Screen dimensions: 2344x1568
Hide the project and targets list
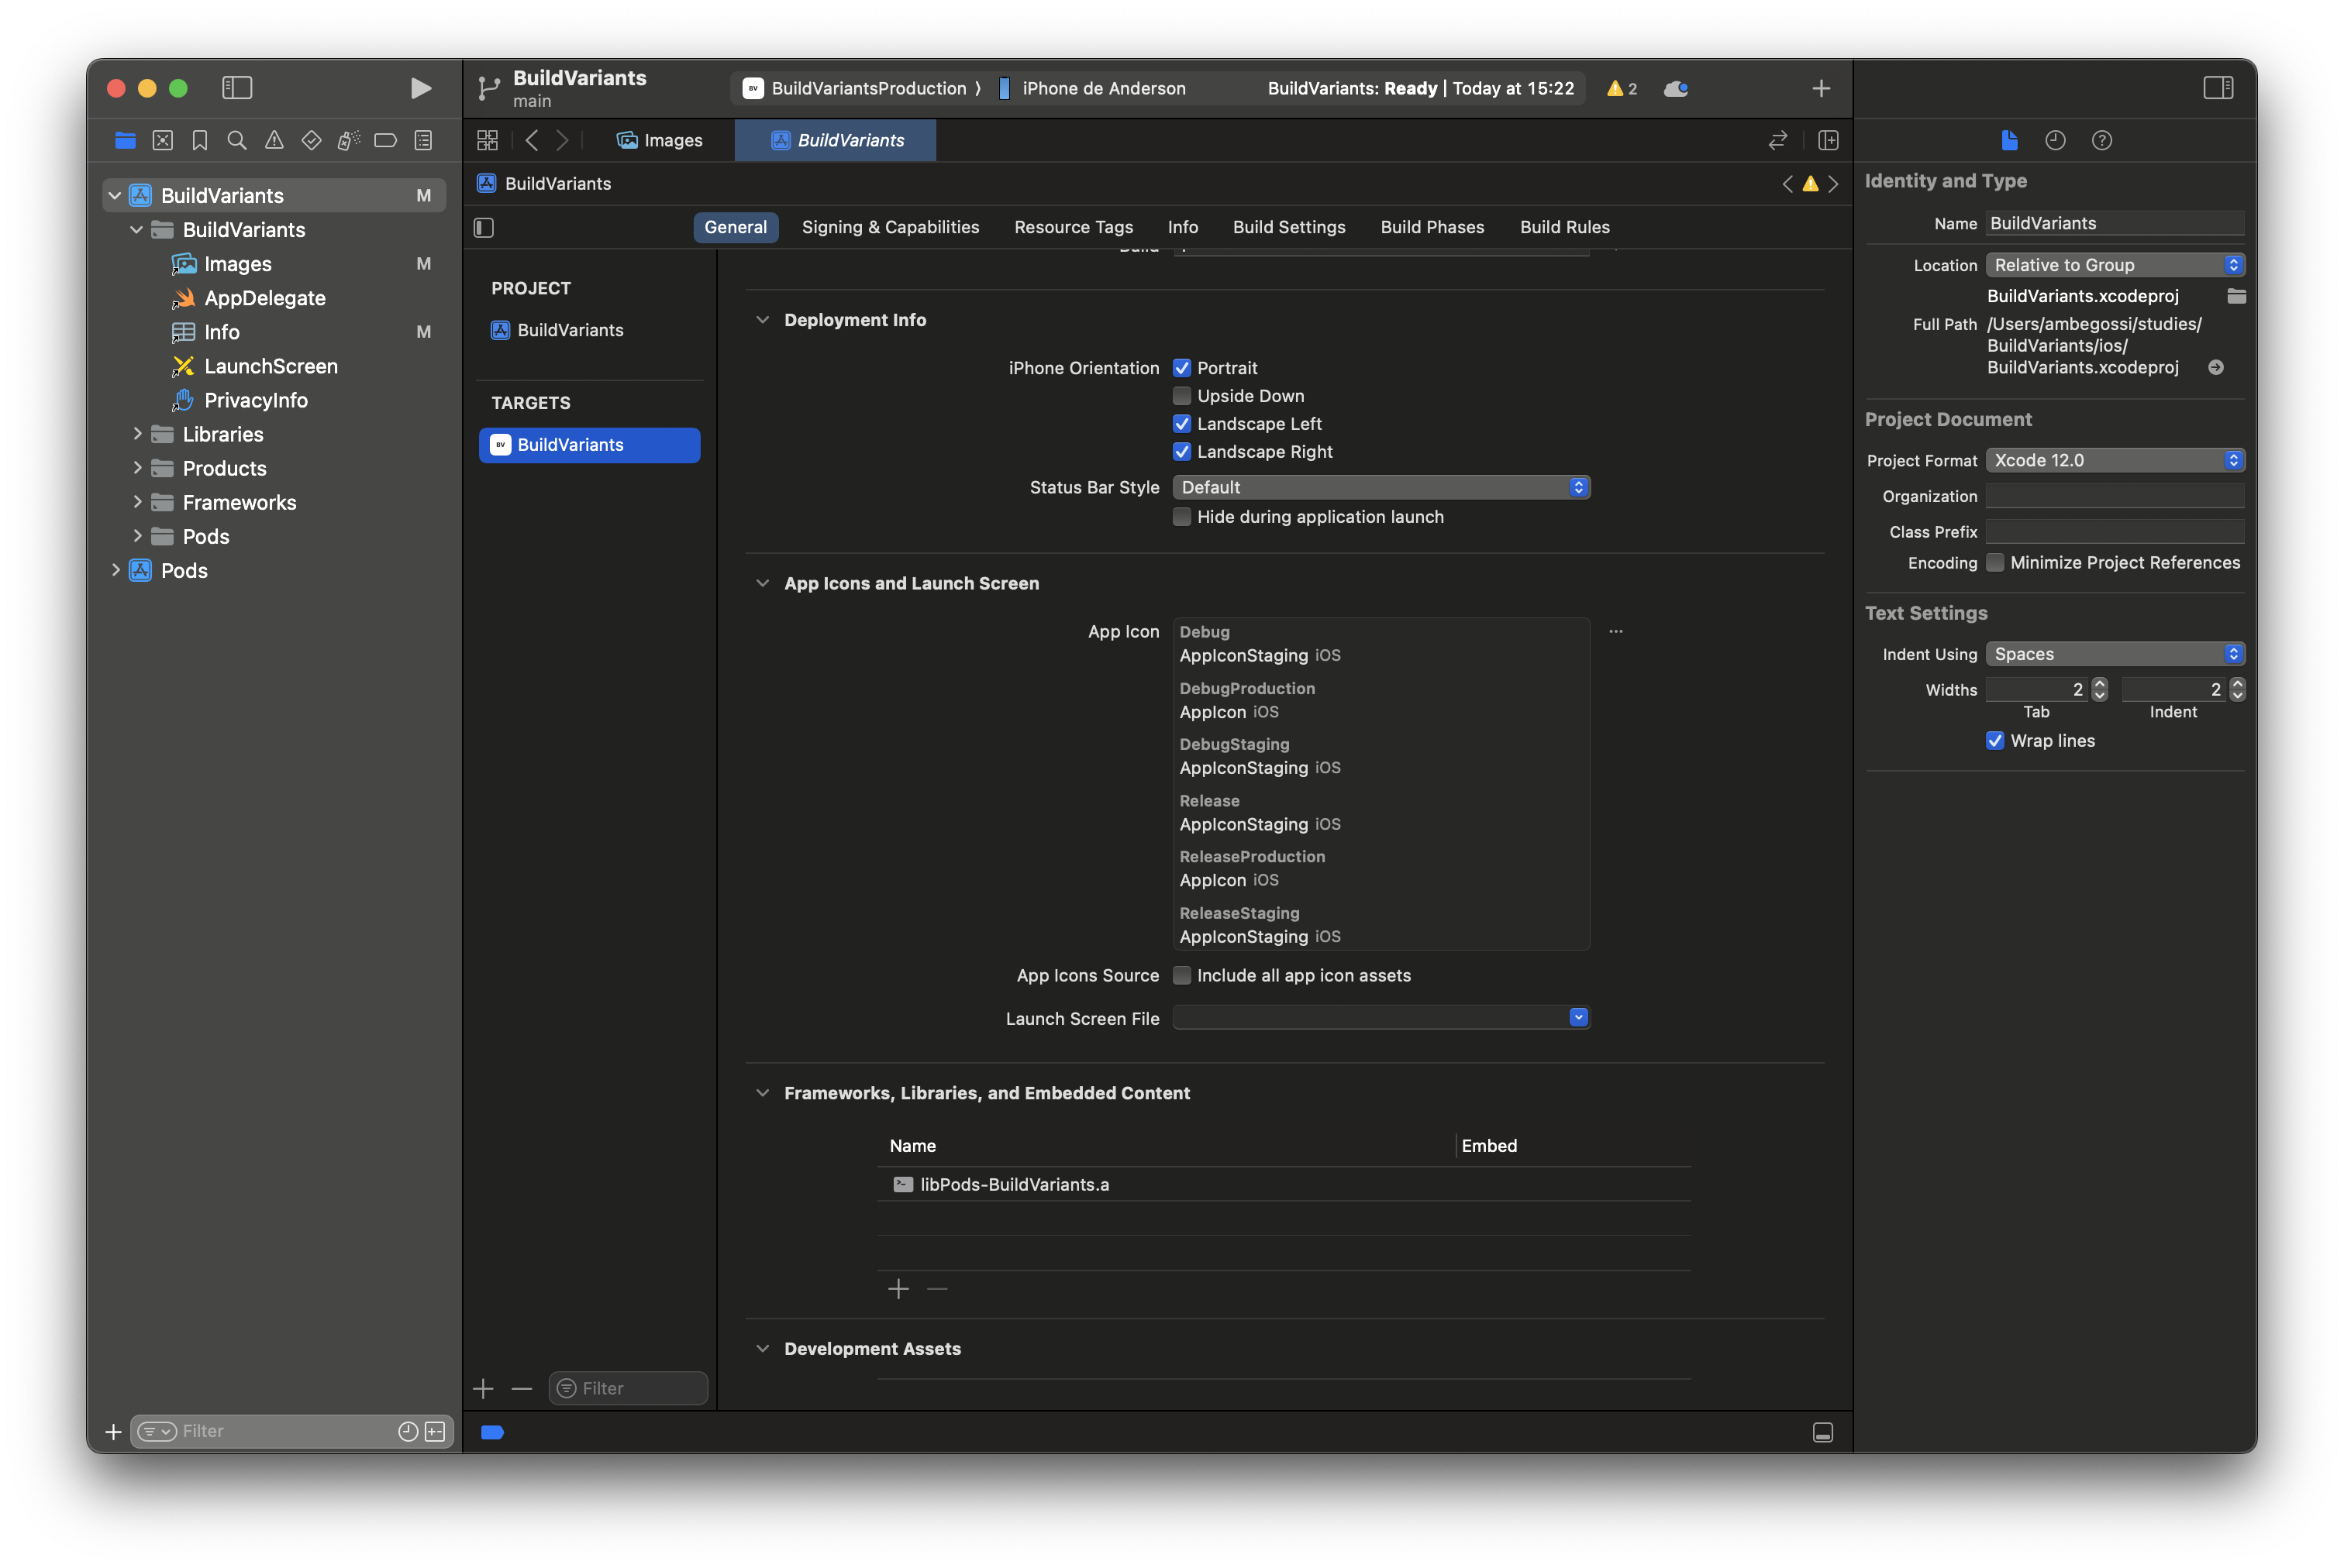[484, 227]
